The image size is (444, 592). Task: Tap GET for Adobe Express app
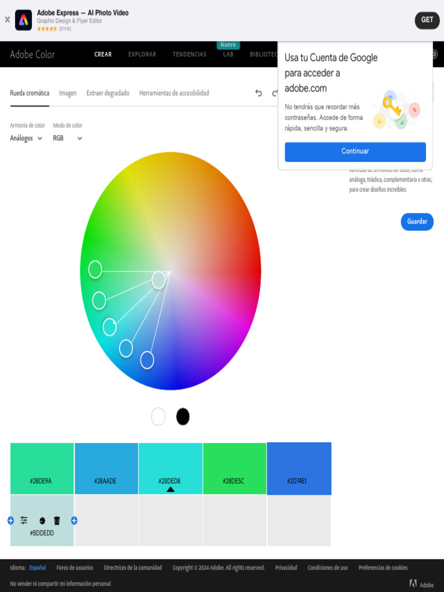[427, 20]
